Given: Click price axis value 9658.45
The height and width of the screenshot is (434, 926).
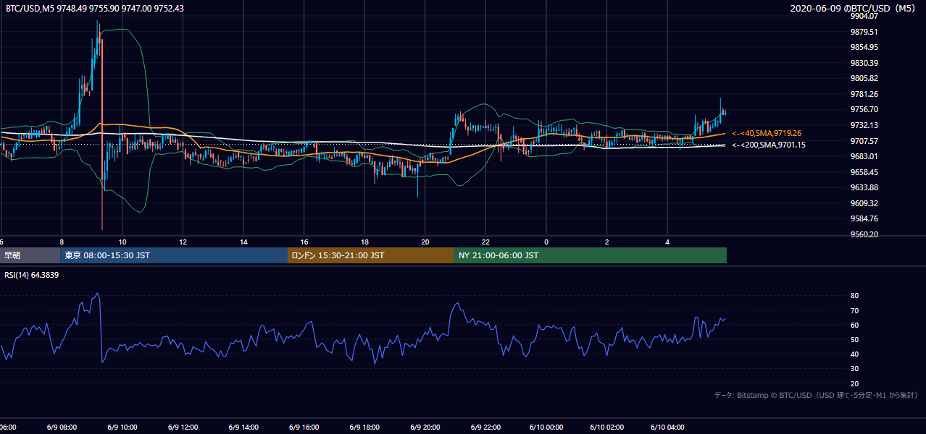Looking at the screenshot, I should (x=865, y=172).
